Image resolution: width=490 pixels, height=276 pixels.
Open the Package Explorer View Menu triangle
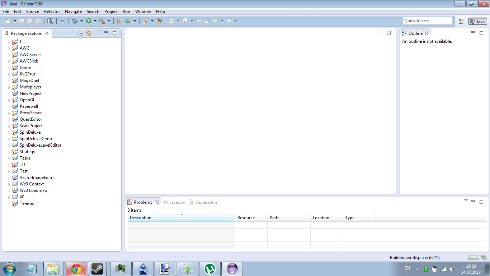[x=99, y=32]
